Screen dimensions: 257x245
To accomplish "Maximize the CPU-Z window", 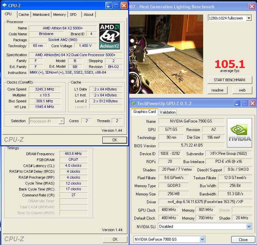I will (116, 6).
